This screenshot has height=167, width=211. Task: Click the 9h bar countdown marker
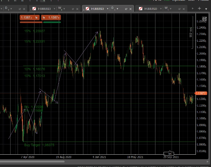point(169,154)
